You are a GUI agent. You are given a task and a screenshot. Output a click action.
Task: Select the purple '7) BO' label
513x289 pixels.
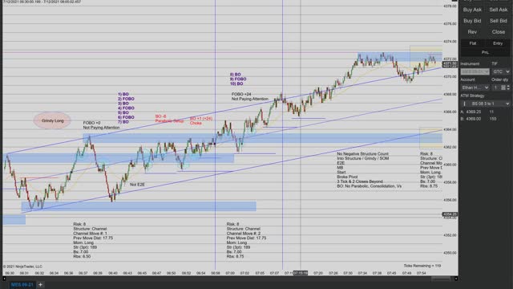pyautogui.click(x=123, y=122)
